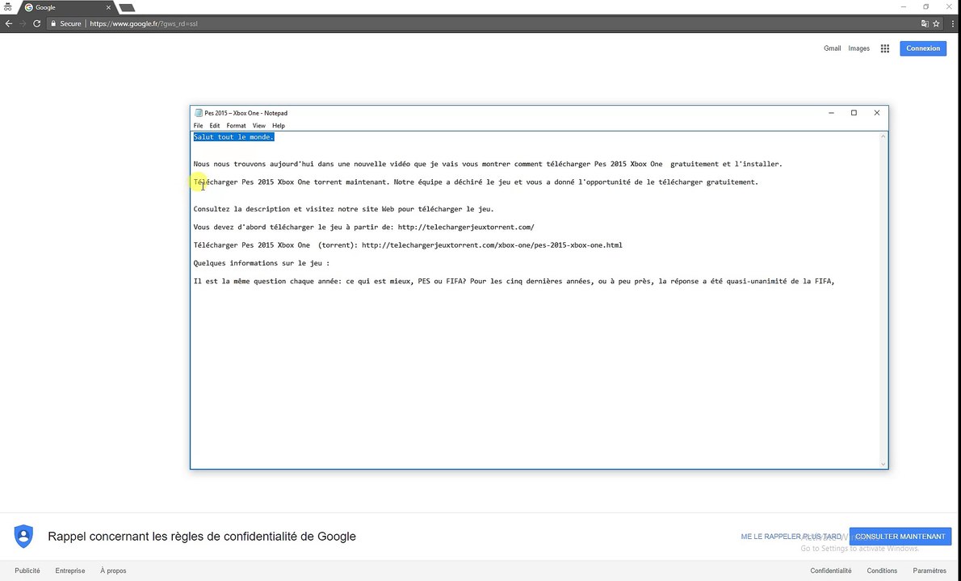Click Notepad scrollbar up arrow

(x=883, y=136)
